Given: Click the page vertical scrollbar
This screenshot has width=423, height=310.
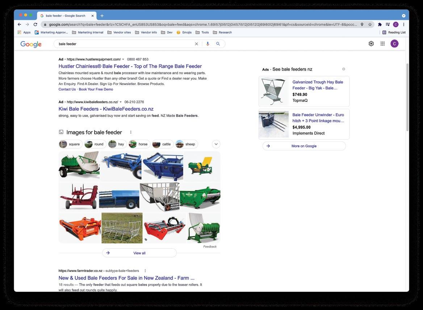Looking at the screenshot, I should pos(407,97).
